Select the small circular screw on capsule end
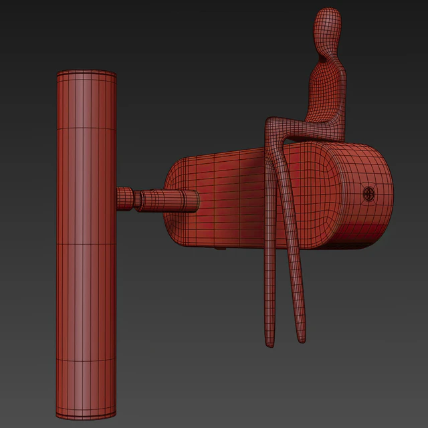428x428 pixels. tap(368, 194)
